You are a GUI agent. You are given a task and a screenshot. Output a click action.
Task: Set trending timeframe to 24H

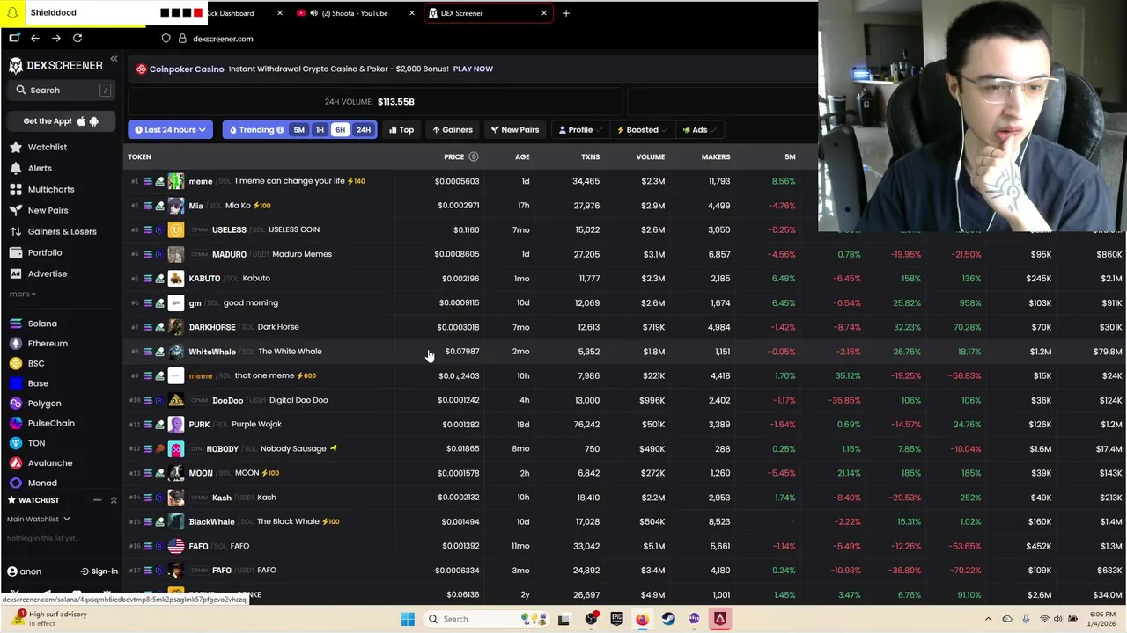pos(363,130)
